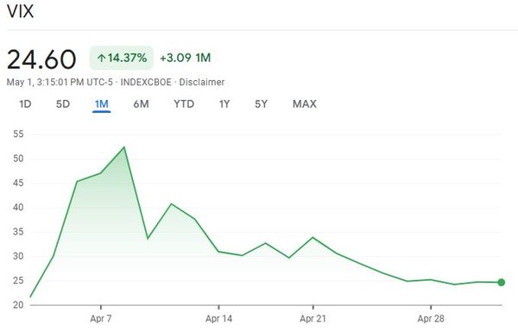The image size is (518, 331).
Task: Select the active 1M tab
Action: (x=101, y=104)
